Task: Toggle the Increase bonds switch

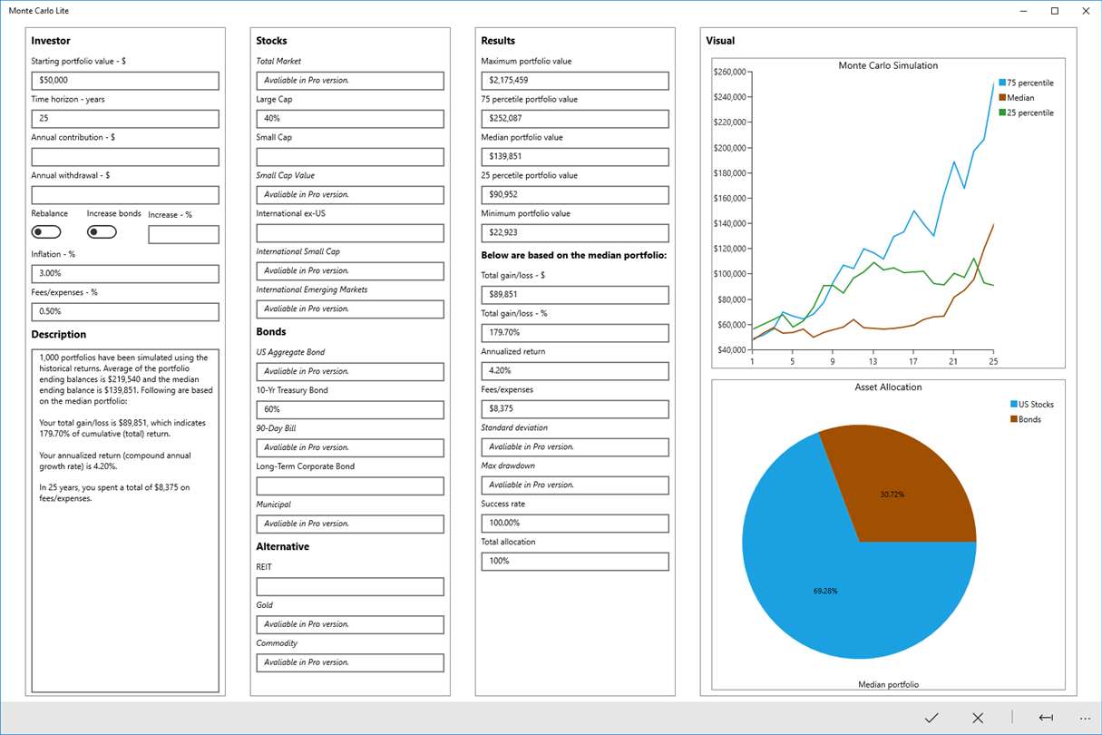Action: [x=102, y=232]
